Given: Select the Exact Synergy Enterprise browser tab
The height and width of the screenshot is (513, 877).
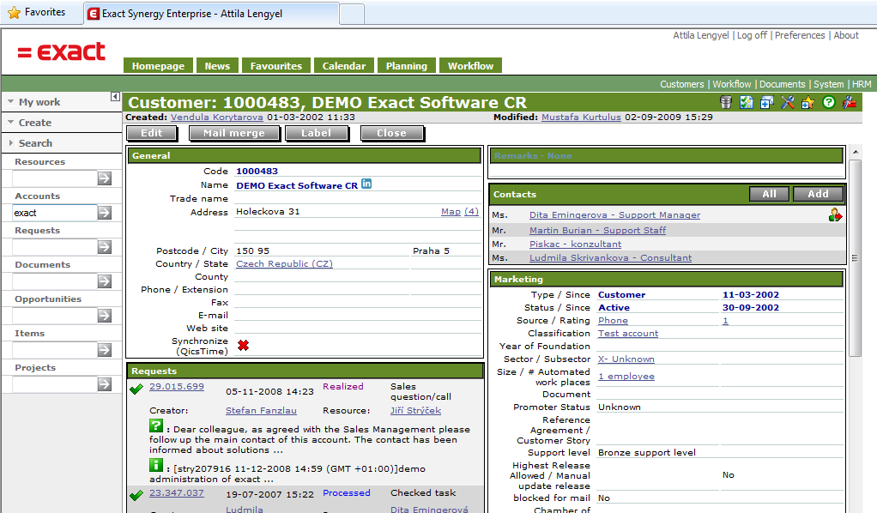Looking at the screenshot, I should coord(211,14).
